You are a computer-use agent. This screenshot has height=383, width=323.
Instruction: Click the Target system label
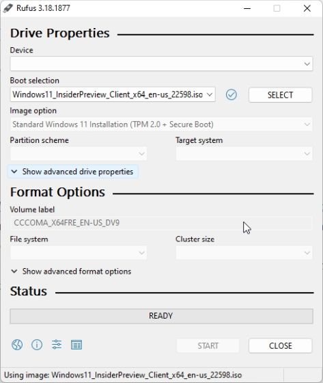pyautogui.click(x=199, y=140)
